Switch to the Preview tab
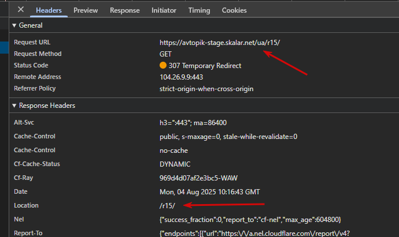 (x=86, y=10)
